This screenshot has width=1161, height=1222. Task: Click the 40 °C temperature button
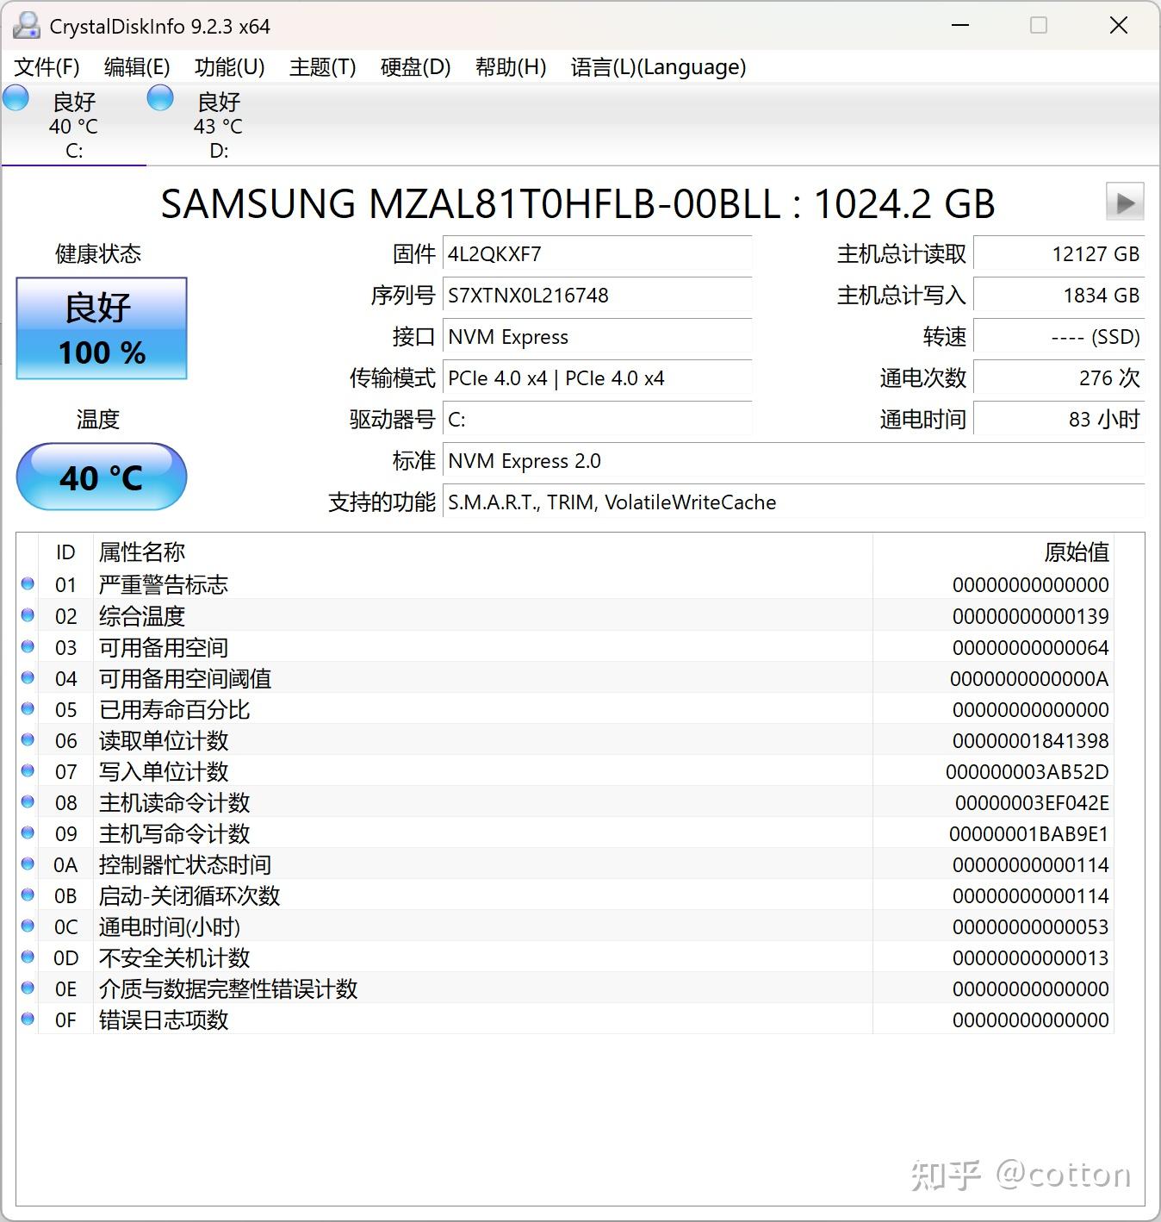pos(102,477)
